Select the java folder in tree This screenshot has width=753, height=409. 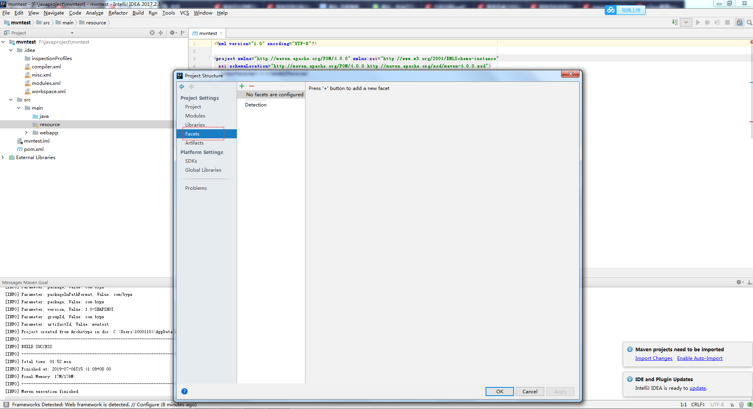click(x=44, y=116)
